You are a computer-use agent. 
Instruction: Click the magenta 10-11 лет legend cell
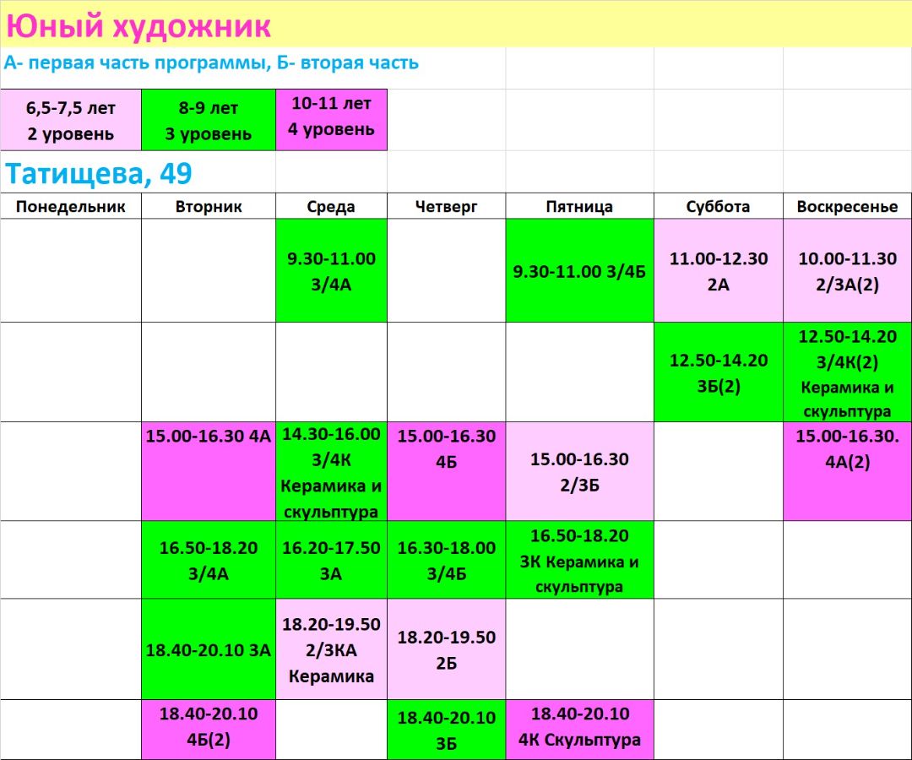click(x=331, y=117)
